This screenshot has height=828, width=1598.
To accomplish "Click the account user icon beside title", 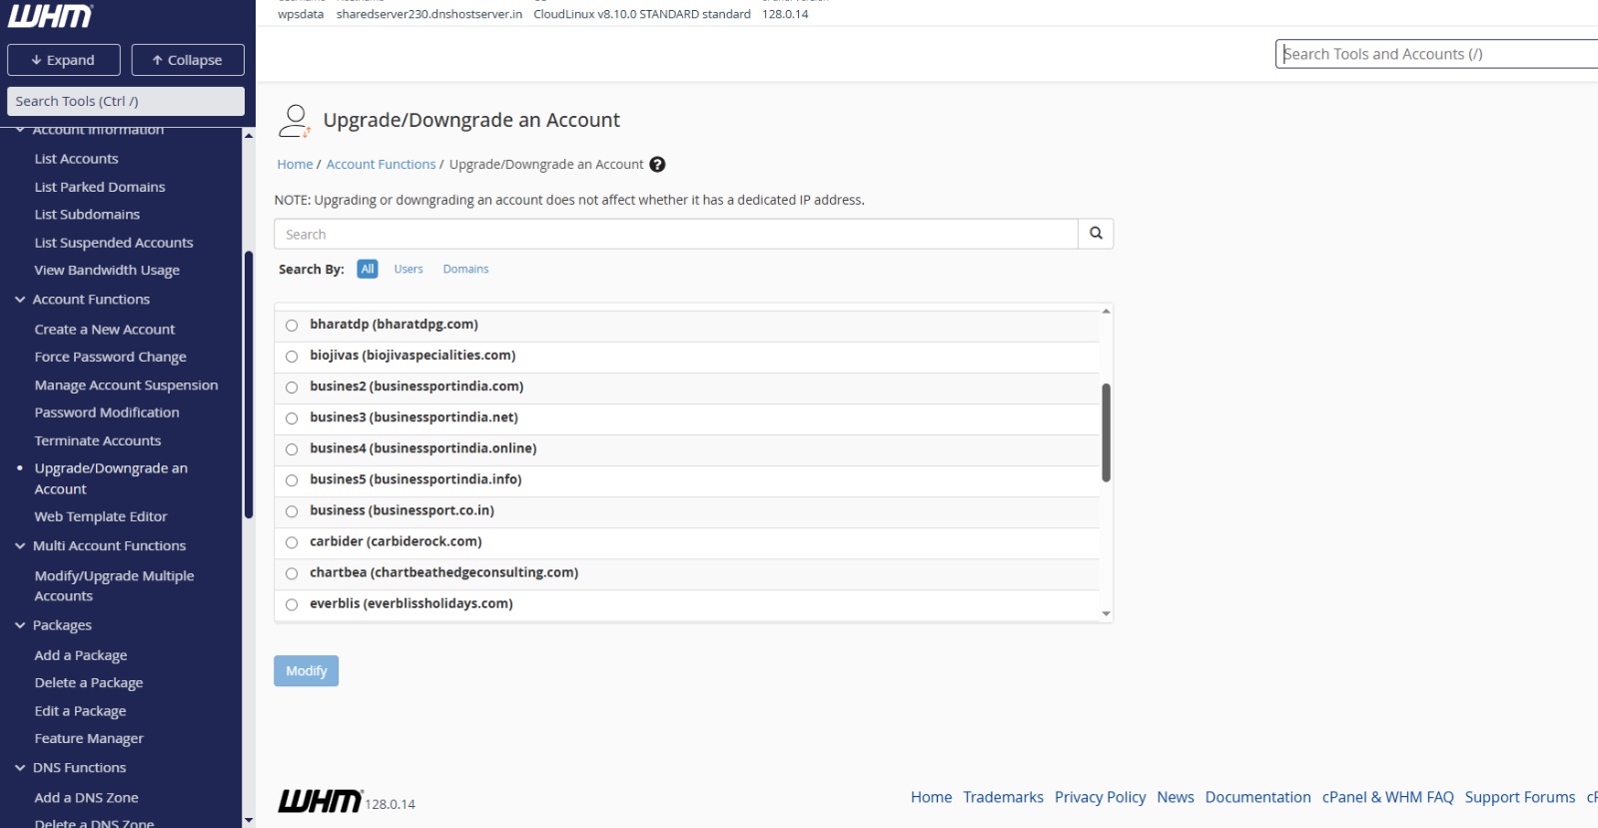I will pyautogui.click(x=294, y=121).
